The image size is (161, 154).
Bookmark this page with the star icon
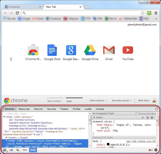(x=143, y=13)
